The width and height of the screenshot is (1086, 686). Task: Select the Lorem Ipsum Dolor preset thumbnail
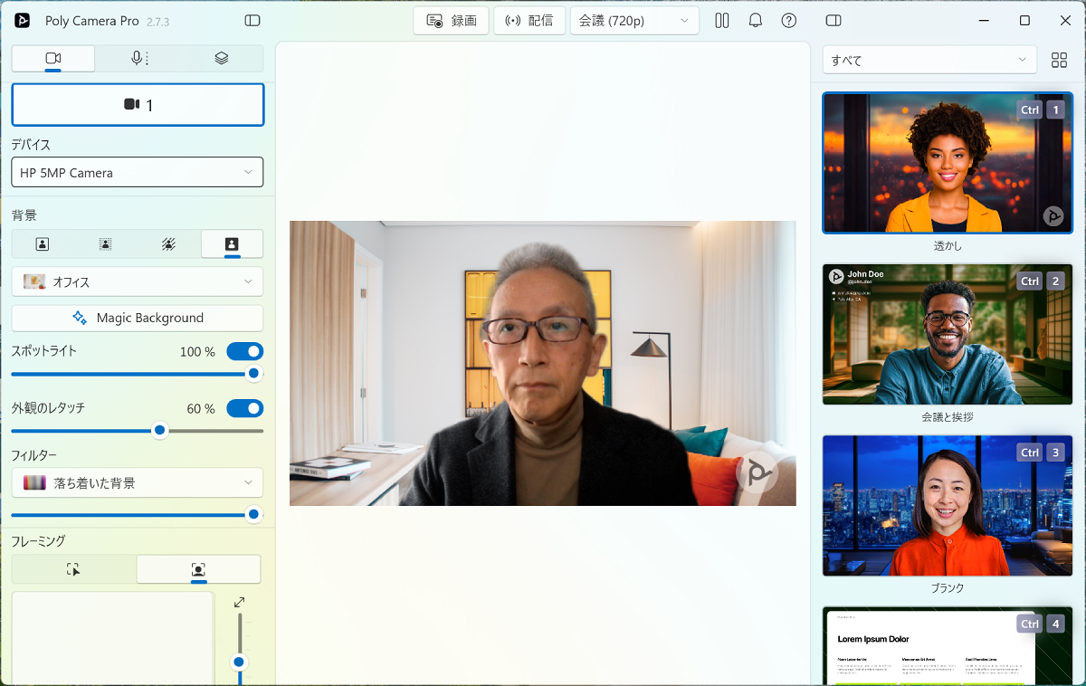coord(948,646)
